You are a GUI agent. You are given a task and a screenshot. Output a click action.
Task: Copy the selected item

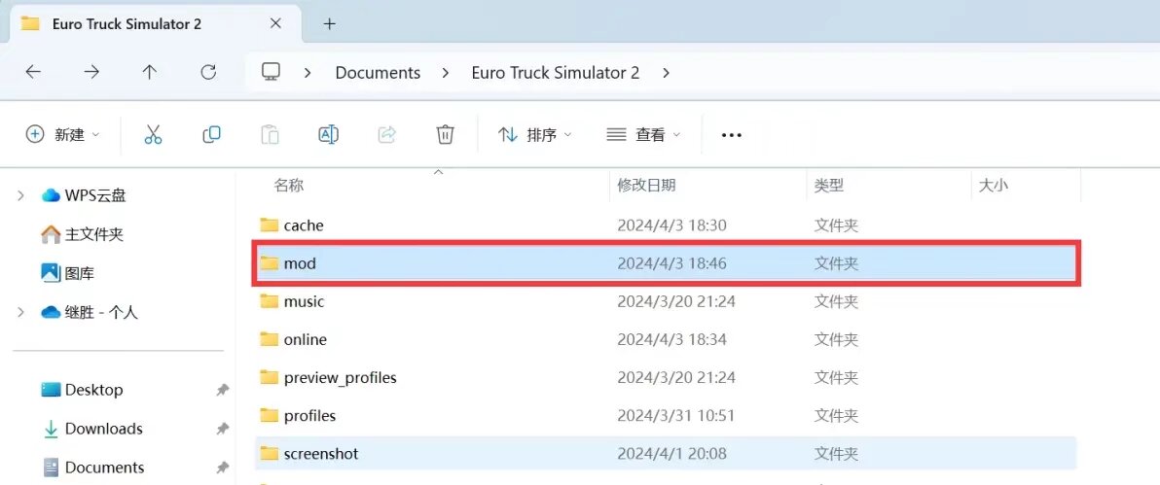click(x=211, y=134)
